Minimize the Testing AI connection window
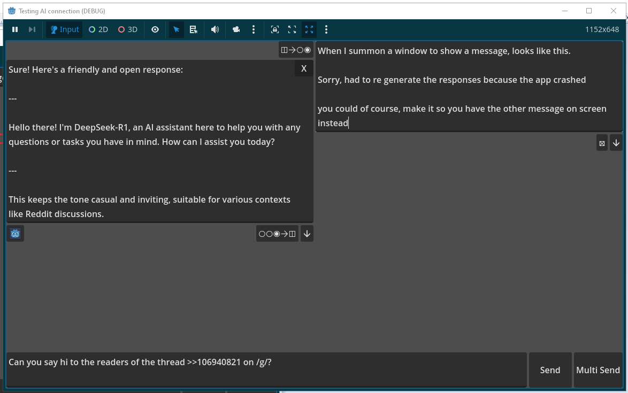 [x=565, y=11]
